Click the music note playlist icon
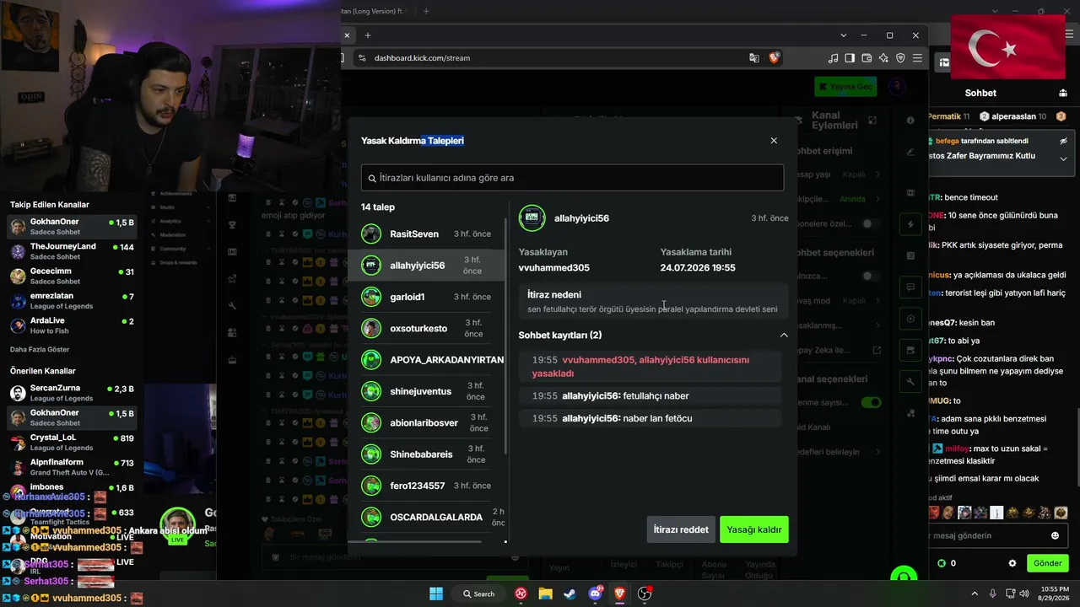Image resolution: width=1080 pixels, height=607 pixels. pyautogui.click(x=834, y=58)
